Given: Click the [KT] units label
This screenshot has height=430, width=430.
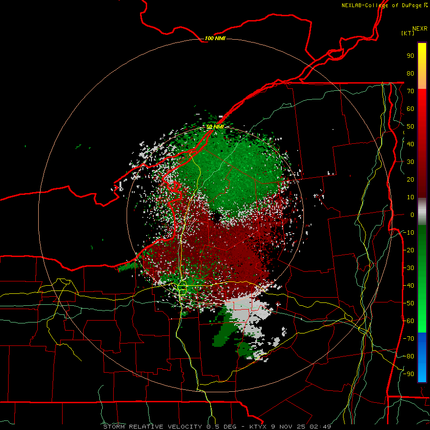Looking at the screenshot, I should [408, 33].
